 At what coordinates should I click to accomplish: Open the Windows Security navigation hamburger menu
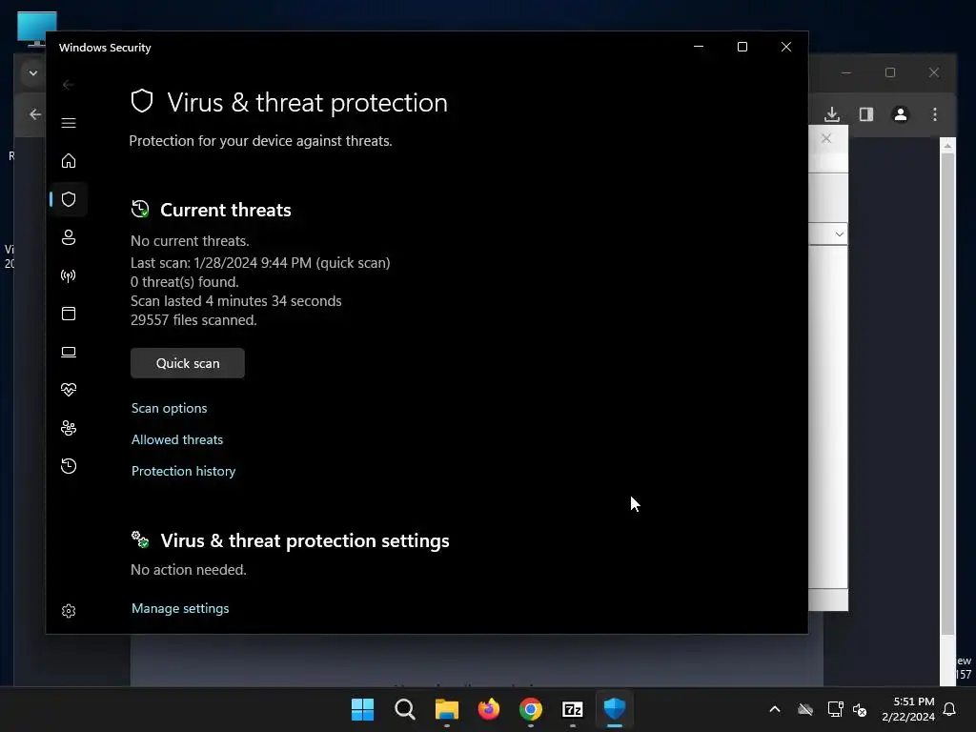click(x=69, y=123)
